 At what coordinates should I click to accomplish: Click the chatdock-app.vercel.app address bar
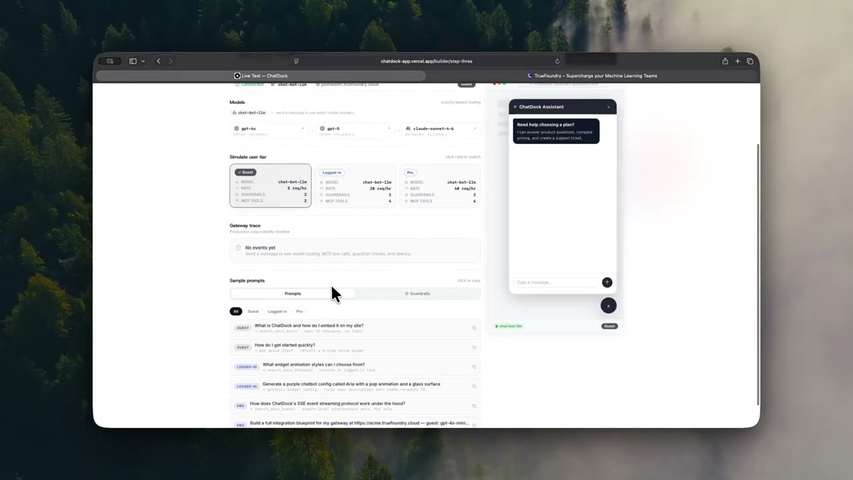(x=426, y=61)
